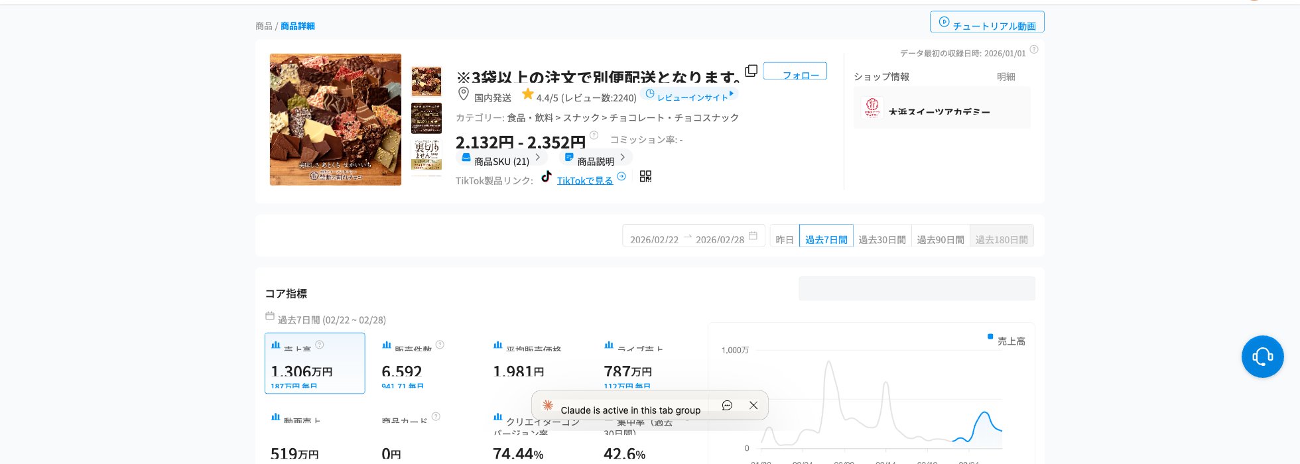
Task: Go to 商品 in the breadcrumb
Action: tap(264, 26)
